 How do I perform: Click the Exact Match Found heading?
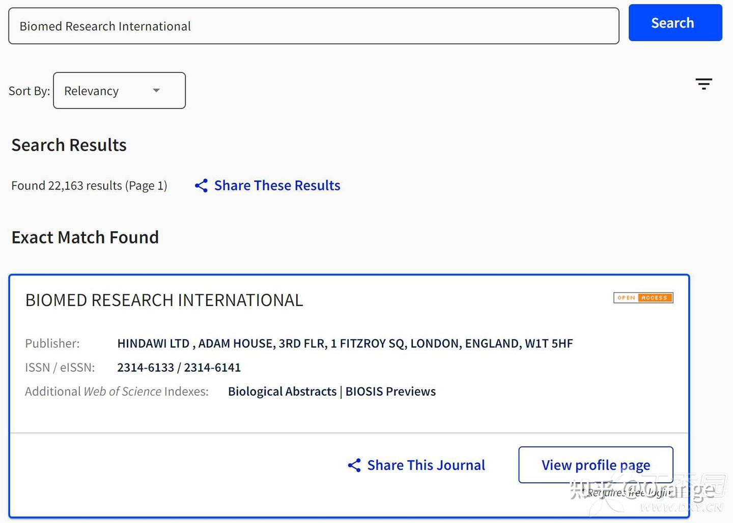click(85, 237)
